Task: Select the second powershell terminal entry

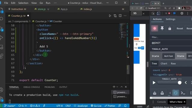Action: pos(120,97)
